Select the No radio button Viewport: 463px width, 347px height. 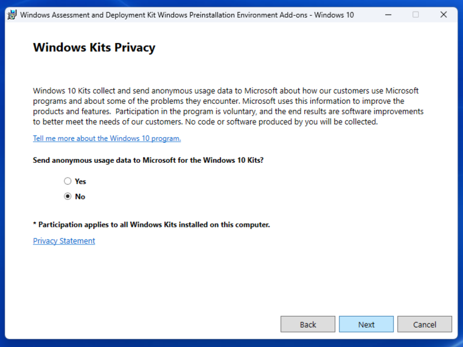[68, 196]
